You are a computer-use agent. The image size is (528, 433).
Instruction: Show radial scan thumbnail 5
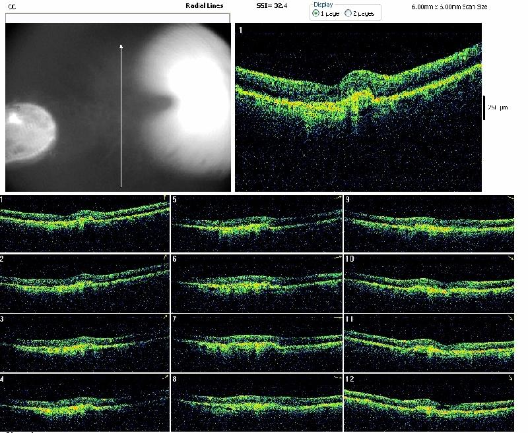(x=257, y=223)
